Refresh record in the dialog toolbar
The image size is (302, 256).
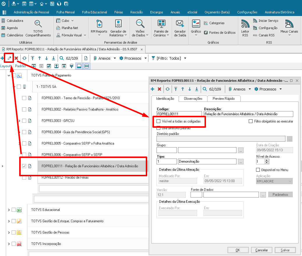coord(168,89)
